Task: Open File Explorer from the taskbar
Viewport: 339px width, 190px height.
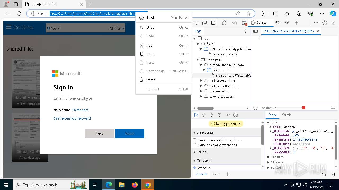Action: (122, 185)
